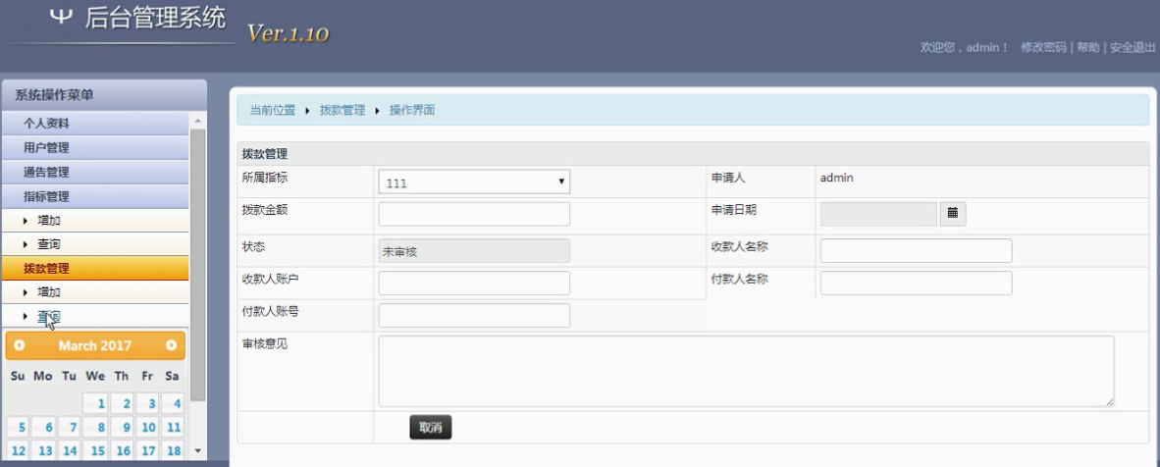Select the highlighted 拨款管理 menu section
The height and width of the screenshot is (467, 1160).
[95, 268]
